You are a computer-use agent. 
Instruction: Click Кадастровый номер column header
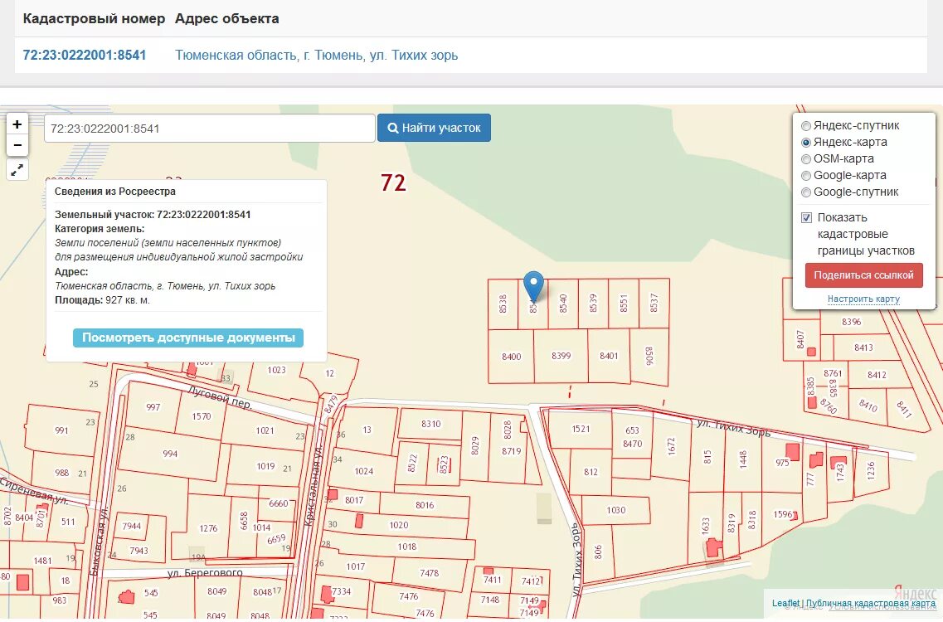94,18
